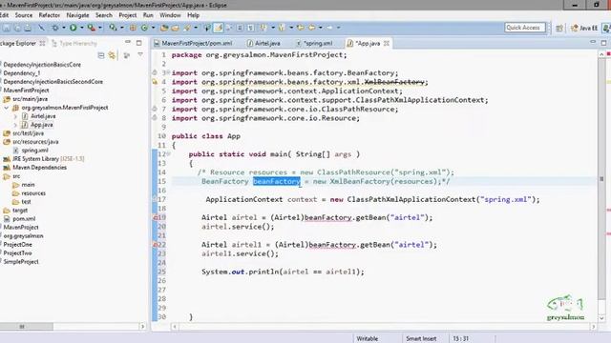This screenshot has height=343, width=611.
Task: Click the editor horizontal scrollbar right arrow
Action: 594,327
